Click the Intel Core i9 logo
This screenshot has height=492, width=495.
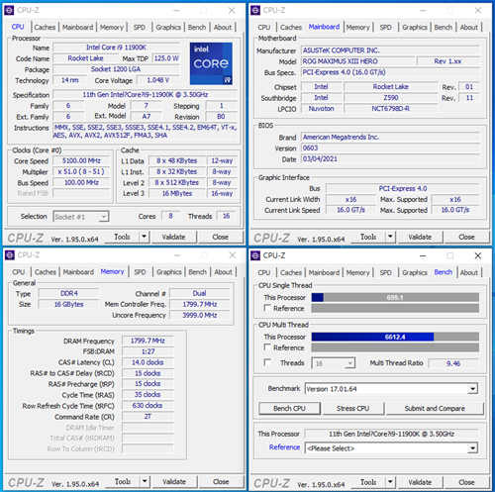211,63
